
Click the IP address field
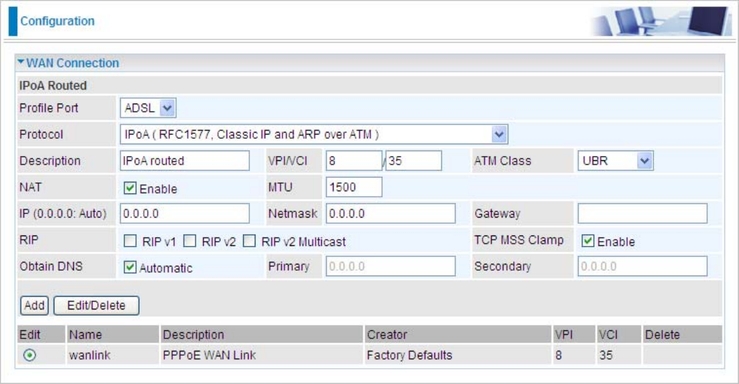click(185, 213)
